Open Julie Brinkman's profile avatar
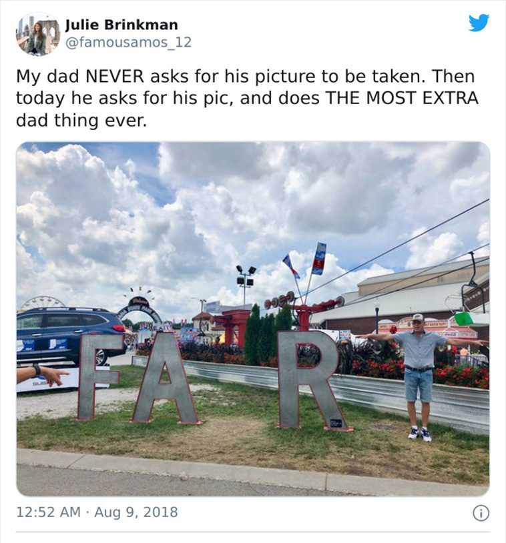 (x=38, y=34)
